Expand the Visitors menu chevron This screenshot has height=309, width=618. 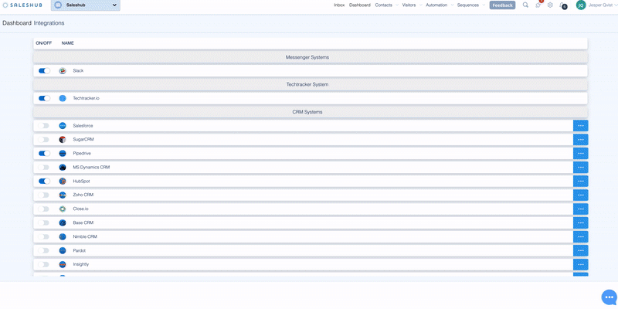420,5
